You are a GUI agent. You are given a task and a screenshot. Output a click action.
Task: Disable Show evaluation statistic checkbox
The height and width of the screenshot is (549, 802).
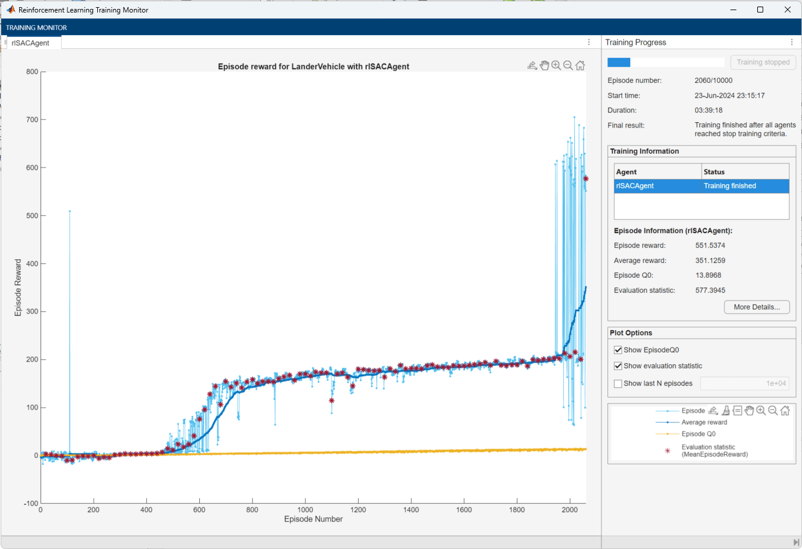(x=618, y=366)
